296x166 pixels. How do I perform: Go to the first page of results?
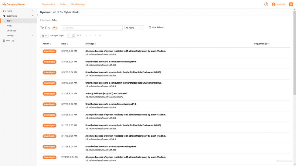pos(87,36)
